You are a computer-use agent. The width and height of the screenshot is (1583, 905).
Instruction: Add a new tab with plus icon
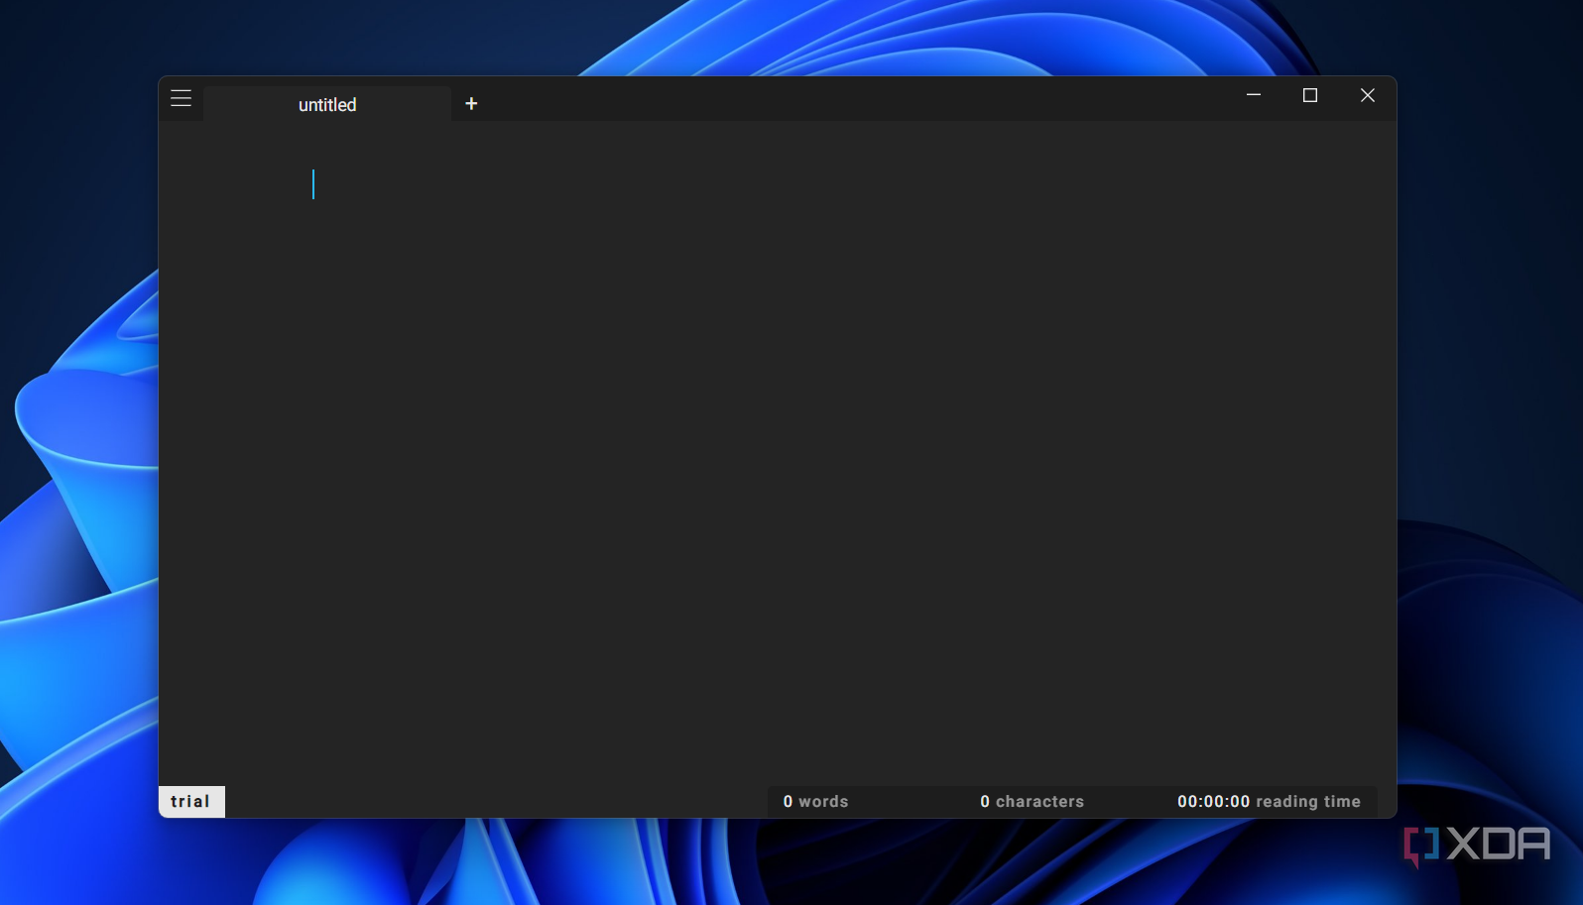[x=471, y=103]
